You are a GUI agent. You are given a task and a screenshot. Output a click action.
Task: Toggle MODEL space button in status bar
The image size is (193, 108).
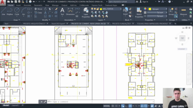(106, 106)
